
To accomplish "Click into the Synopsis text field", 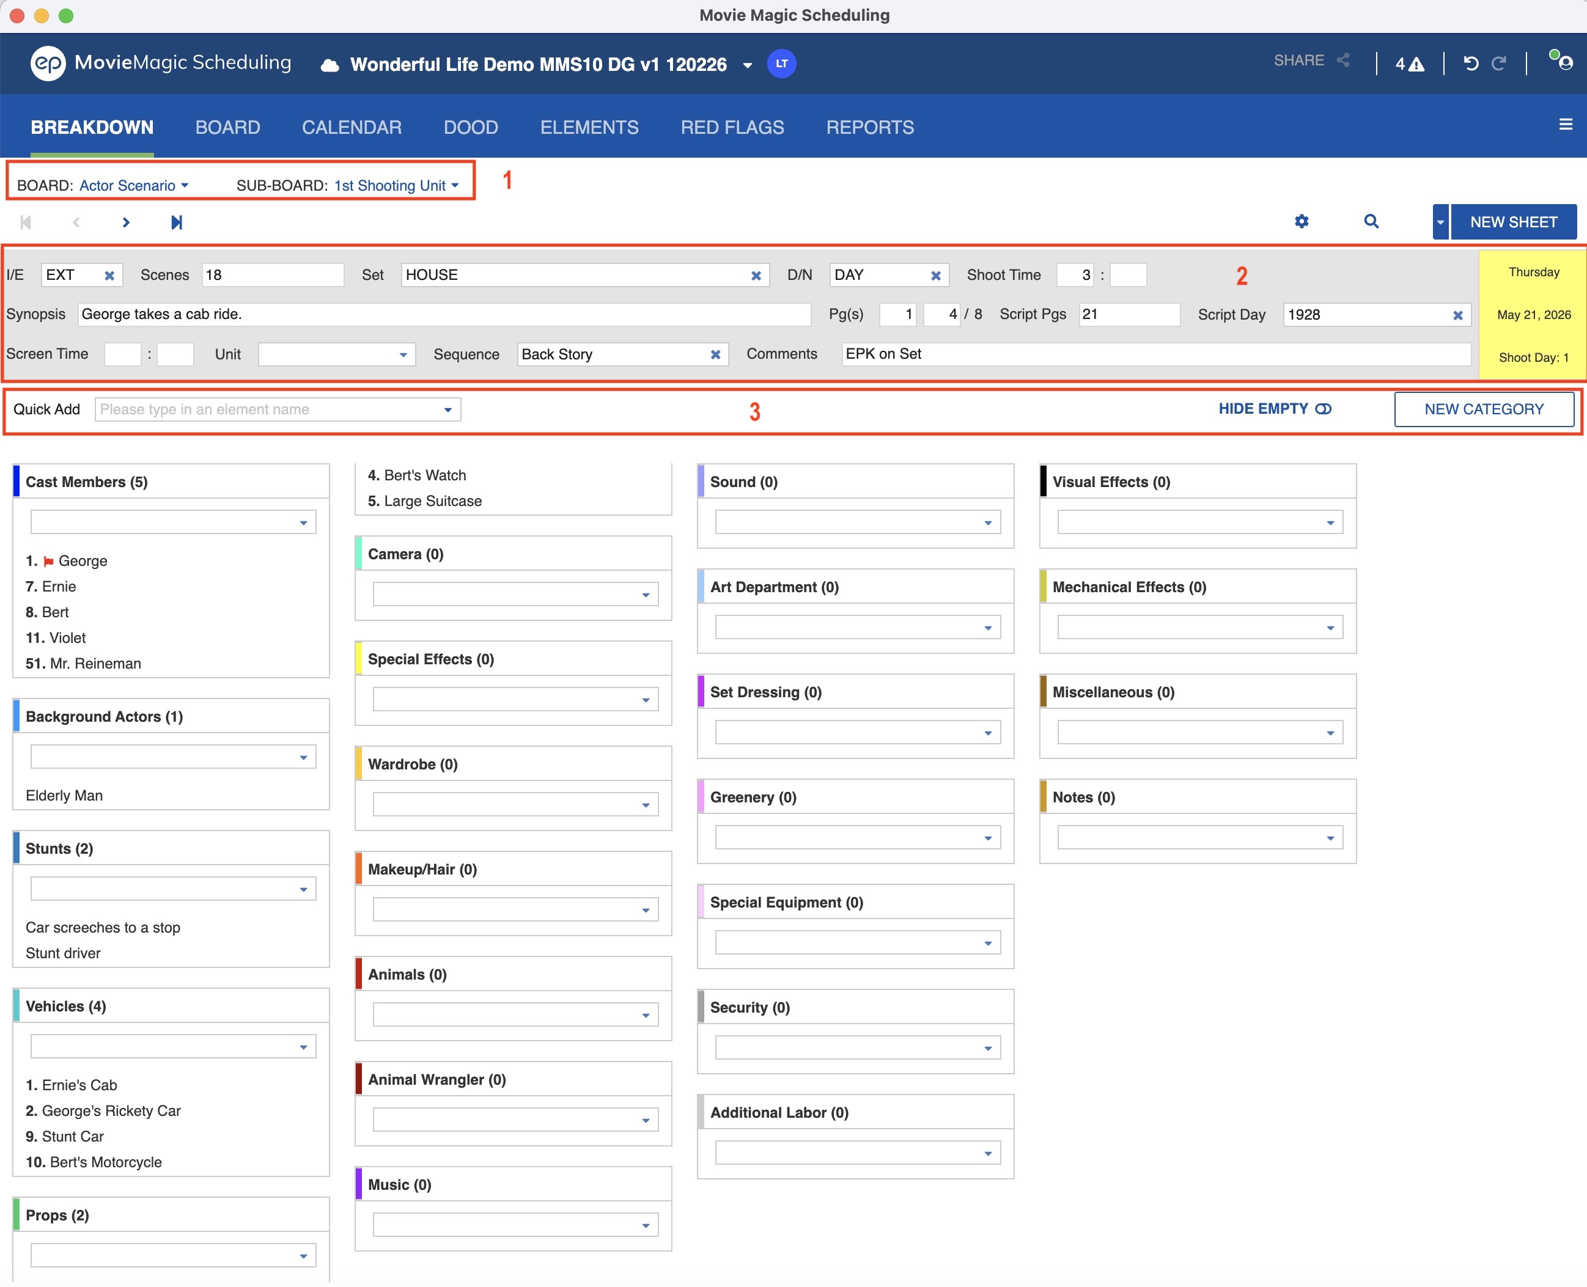I will pyautogui.click(x=443, y=314).
